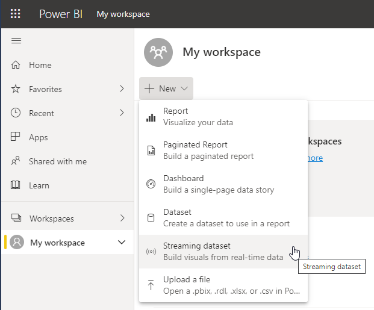This screenshot has height=310, width=374.
Task: Click the 'Visualize your data' description
Action: pos(198,122)
